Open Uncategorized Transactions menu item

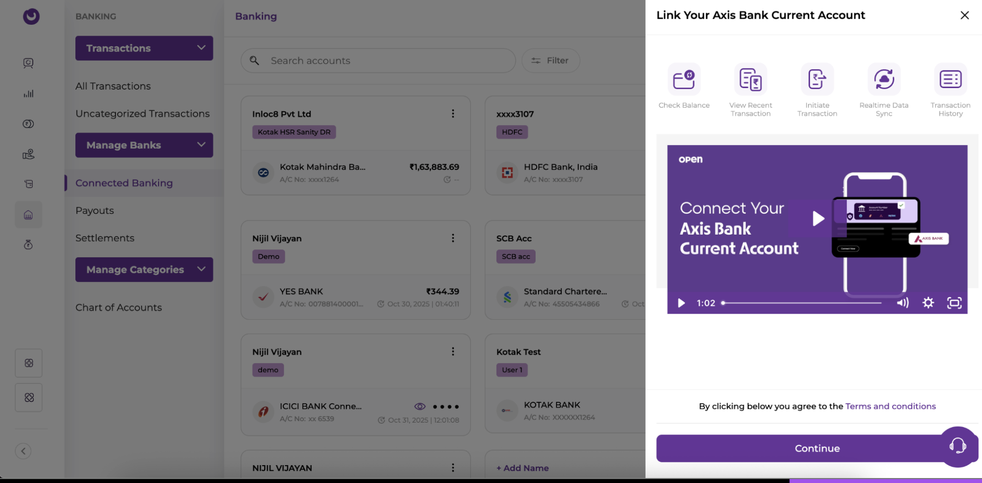pyautogui.click(x=143, y=114)
